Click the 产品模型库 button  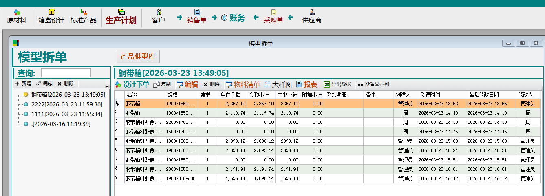coord(138,56)
